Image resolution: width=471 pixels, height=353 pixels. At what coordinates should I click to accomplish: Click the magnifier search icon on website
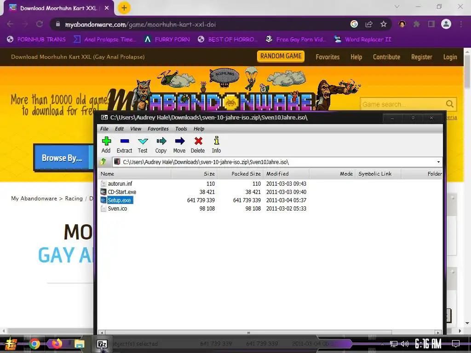[x=450, y=104]
